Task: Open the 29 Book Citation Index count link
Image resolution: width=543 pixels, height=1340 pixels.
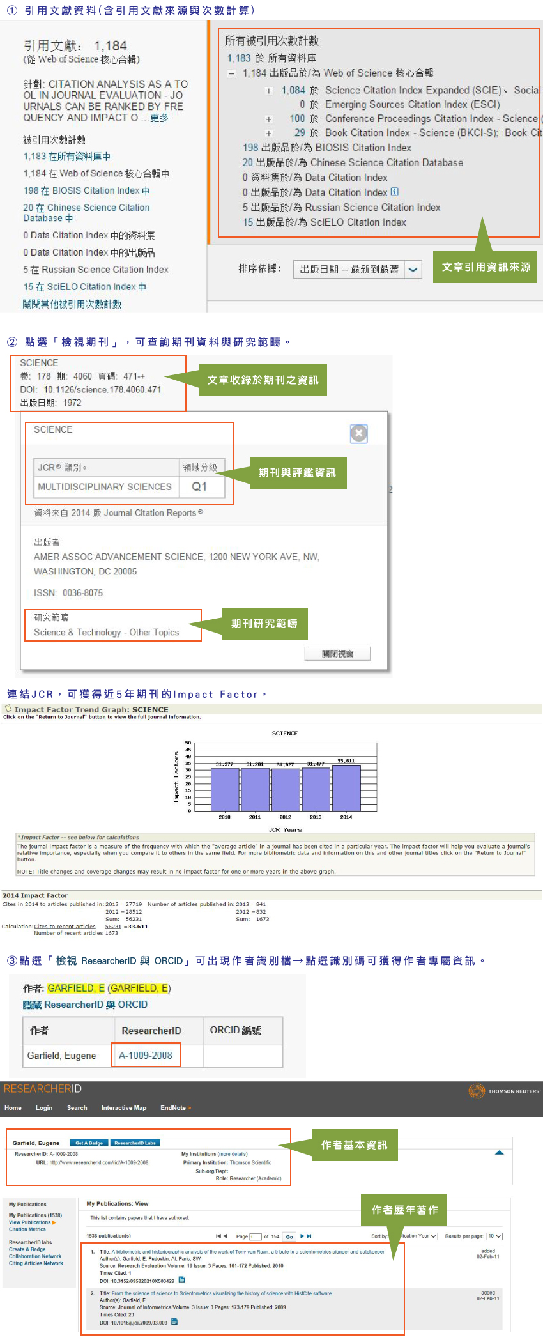Action: pyautogui.click(x=300, y=133)
